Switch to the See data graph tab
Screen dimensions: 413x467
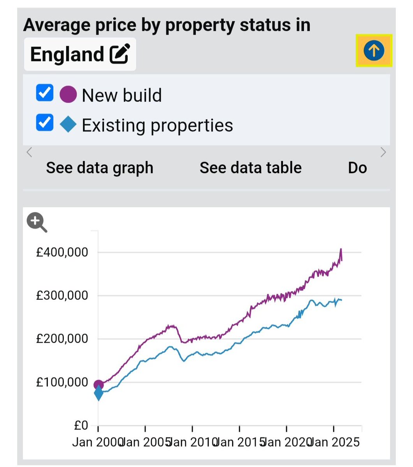tap(100, 168)
